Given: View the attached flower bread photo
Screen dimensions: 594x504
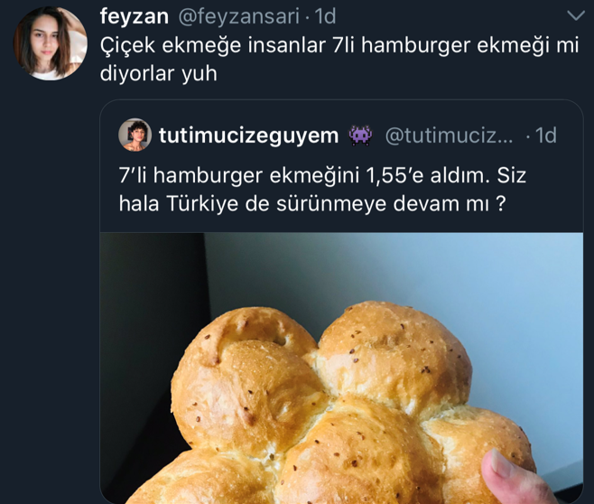Looking at the screenshot, I should pos(341,368).
